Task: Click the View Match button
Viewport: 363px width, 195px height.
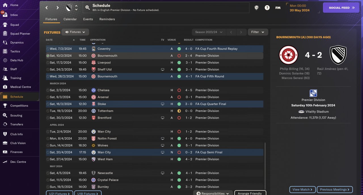Action: [302, 190]
